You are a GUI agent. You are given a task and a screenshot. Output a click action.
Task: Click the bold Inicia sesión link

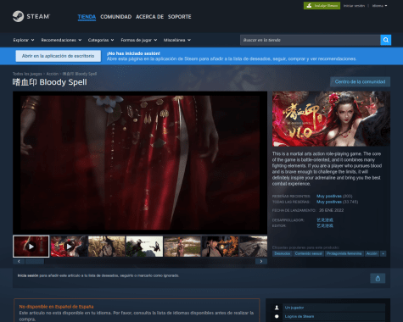pos(28,275)
